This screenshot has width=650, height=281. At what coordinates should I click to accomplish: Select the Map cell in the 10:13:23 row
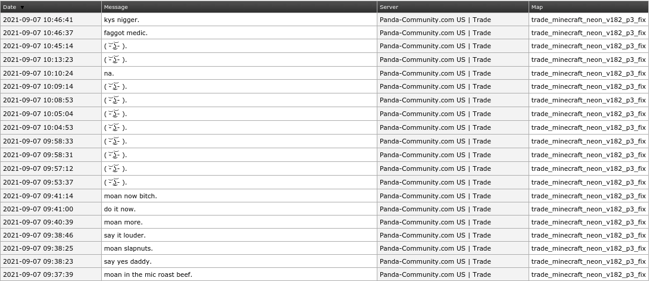588,60
